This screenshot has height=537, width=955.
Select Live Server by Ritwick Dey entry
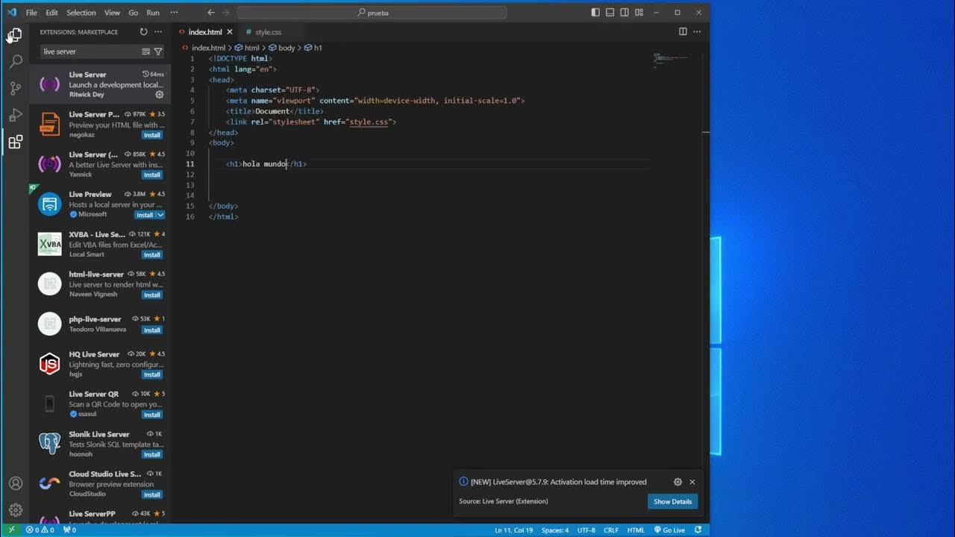point(101,84)
